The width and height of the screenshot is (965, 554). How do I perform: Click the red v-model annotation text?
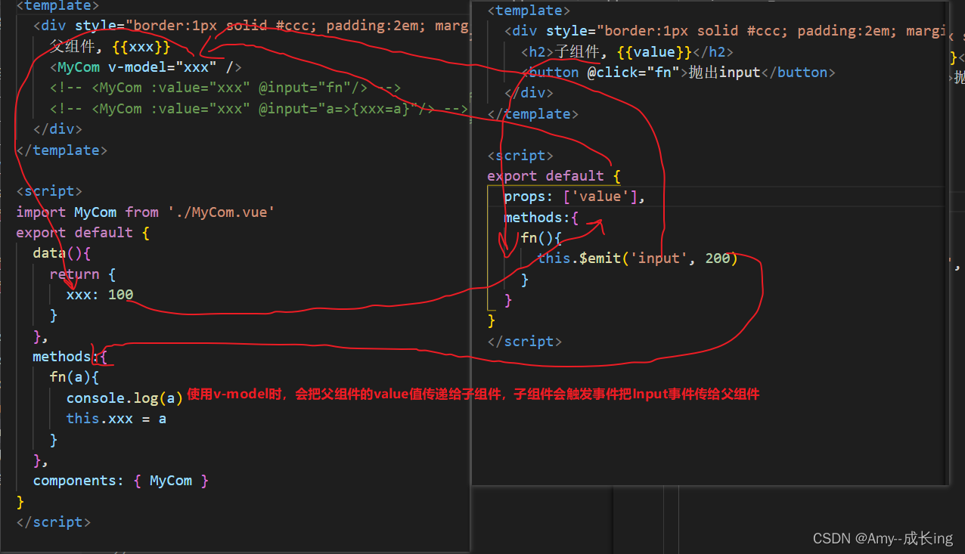[x=474, y=394]
